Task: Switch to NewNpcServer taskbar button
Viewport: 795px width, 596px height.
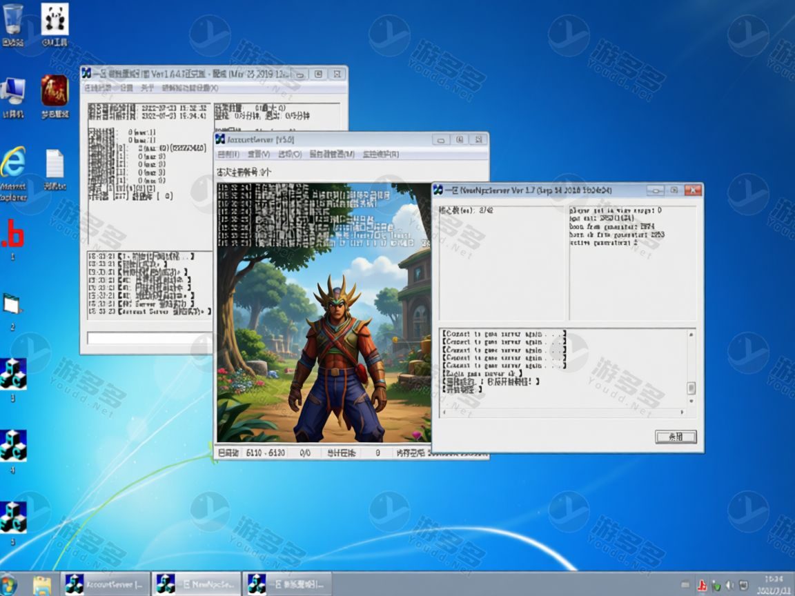Action: point(197,584)
